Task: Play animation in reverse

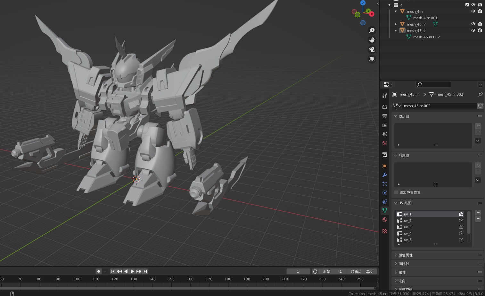Action: tap(126, 271)
